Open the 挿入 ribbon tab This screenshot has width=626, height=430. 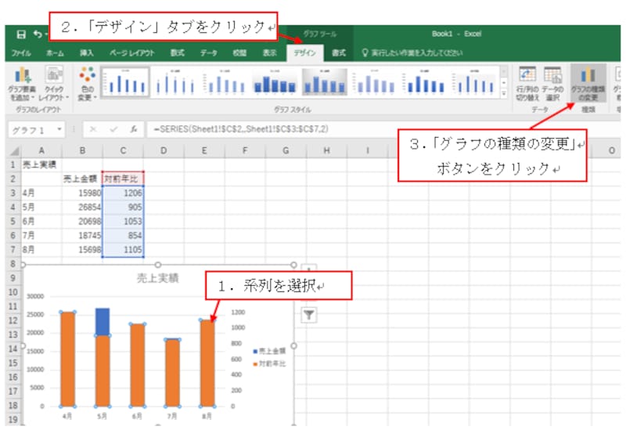87,52
